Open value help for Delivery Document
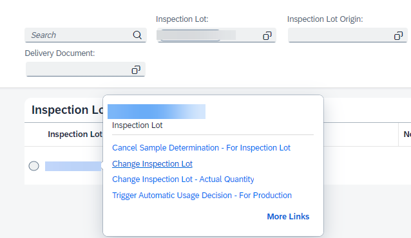The image size is (411, 238). (x=136, y=69)
